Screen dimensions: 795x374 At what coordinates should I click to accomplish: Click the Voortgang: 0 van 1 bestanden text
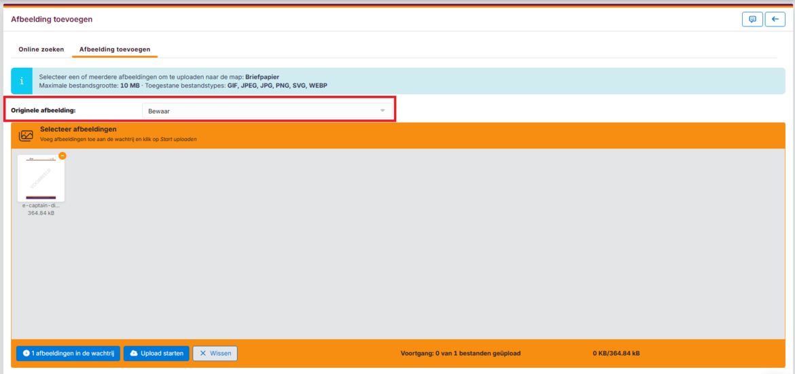click(461, 353)
